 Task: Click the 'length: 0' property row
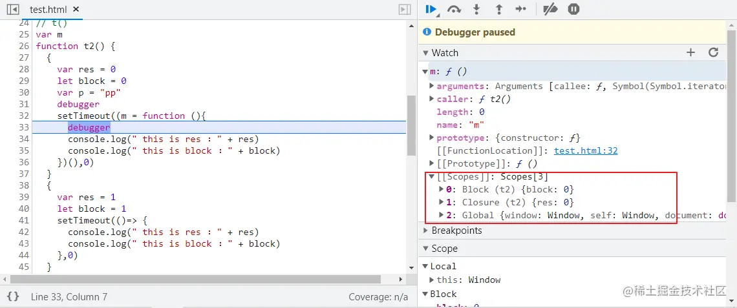460,112
